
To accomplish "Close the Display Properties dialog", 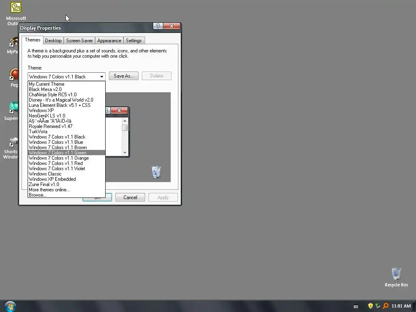I will point(172,26).
